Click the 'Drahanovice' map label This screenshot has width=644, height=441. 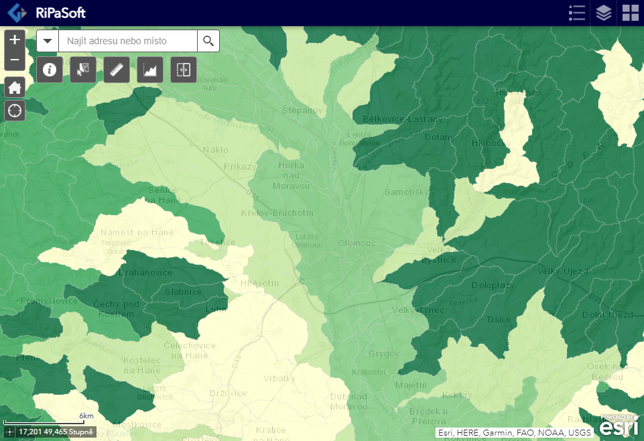pyautogui.click(x=145, y=273)
